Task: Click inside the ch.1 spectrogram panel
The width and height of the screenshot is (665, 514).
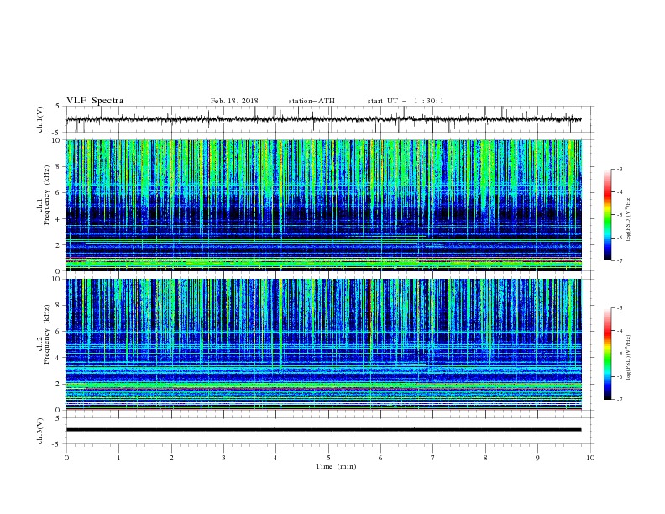Action: click(324, 205)
